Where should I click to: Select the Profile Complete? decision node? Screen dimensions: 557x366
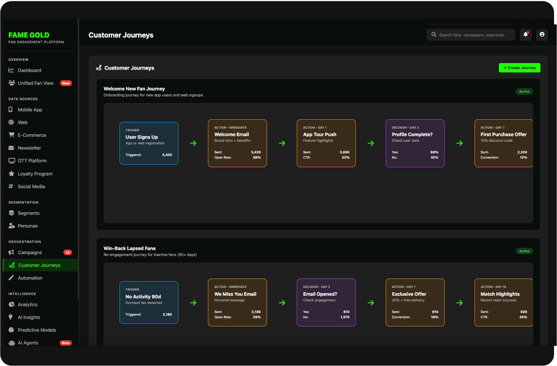click(415, 143)
